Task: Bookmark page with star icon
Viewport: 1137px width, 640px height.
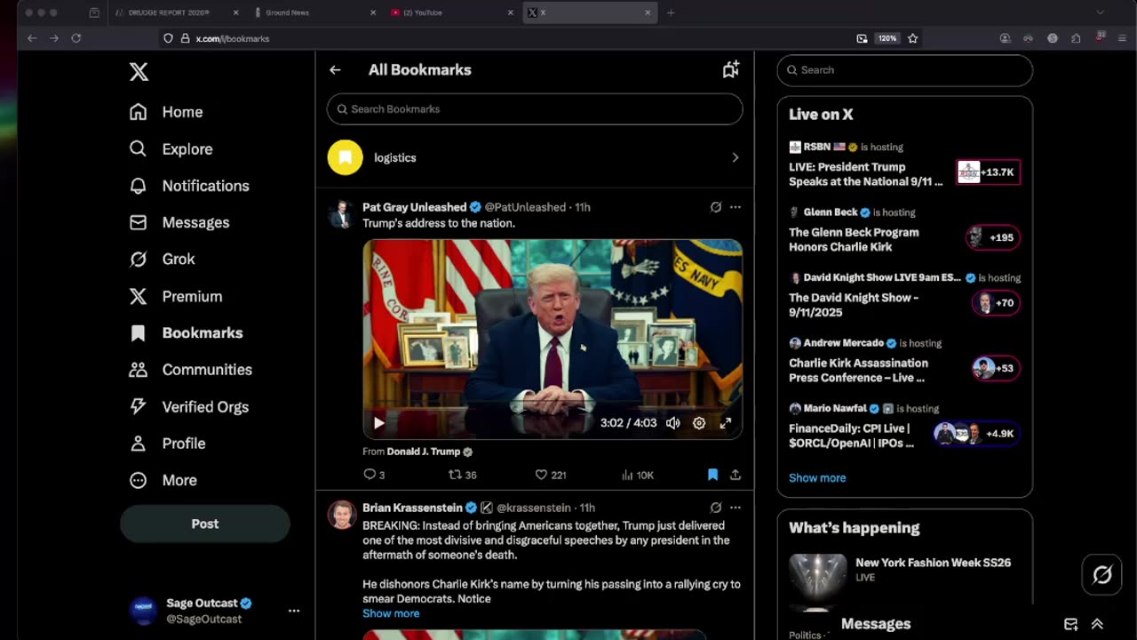Action: tap(912, 38)
